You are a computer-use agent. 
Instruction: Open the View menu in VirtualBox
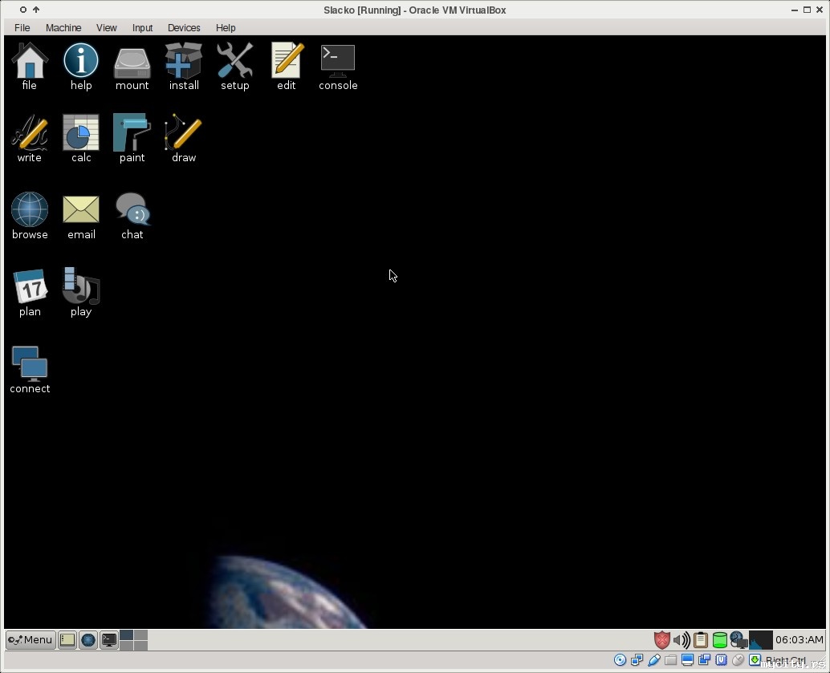(x=107, y=27)
